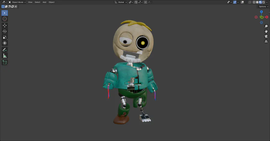Set selection mode to new selection
Image resolution: width=270 pixels, height=141 pixels.
3,7
